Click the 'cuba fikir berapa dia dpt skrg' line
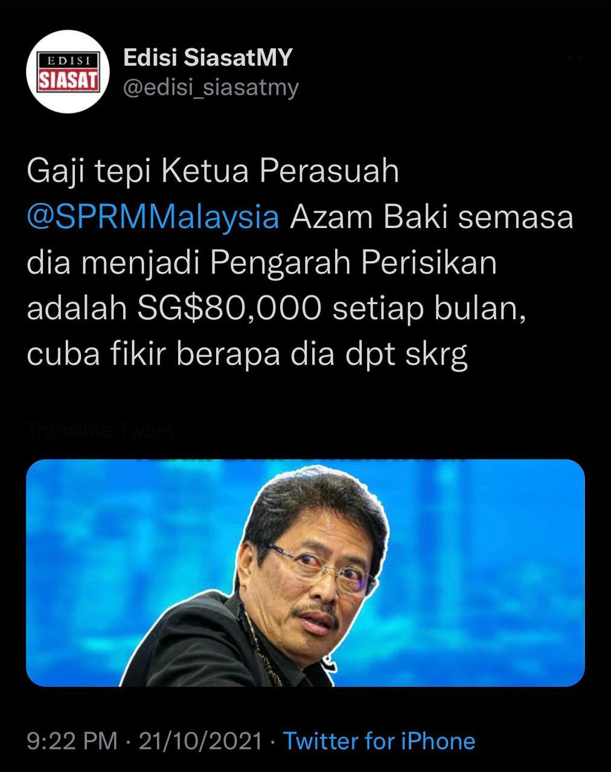Viewport: 611px width, 772px height. (x=247, y=355)
